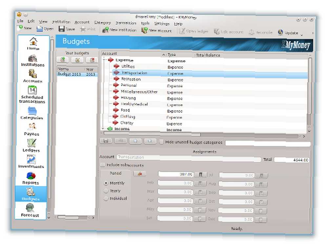Open the Home view in sidebar
The width and height of the screenshot is (328, 246).
(x=33, y=44)
